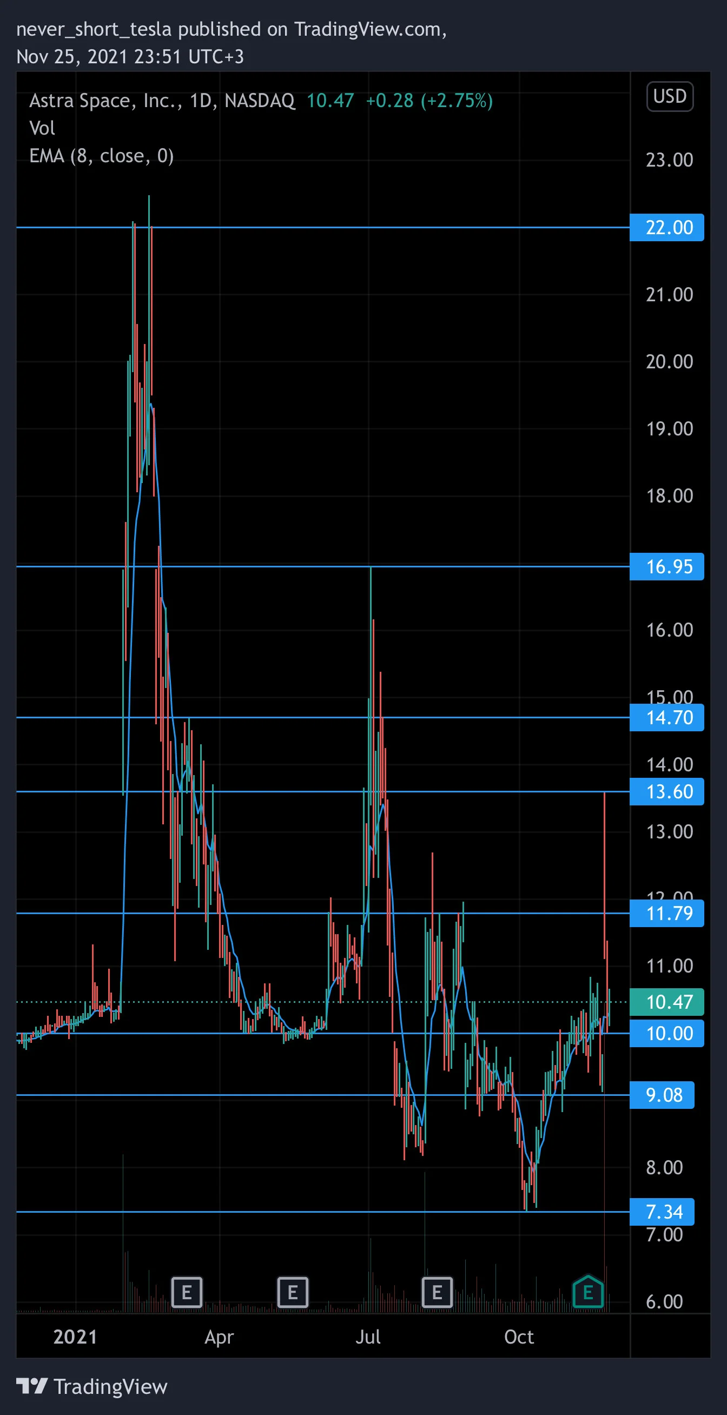The width and height of the screenshot is (727, 1415).
Task: Select the "Nov 25, 2021 23:51 UTC+3" timestamp
Action: pyautogui.click(x=130, y=57)
